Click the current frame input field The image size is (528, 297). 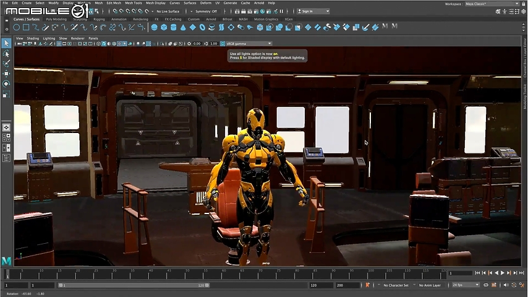click(461, 273)
